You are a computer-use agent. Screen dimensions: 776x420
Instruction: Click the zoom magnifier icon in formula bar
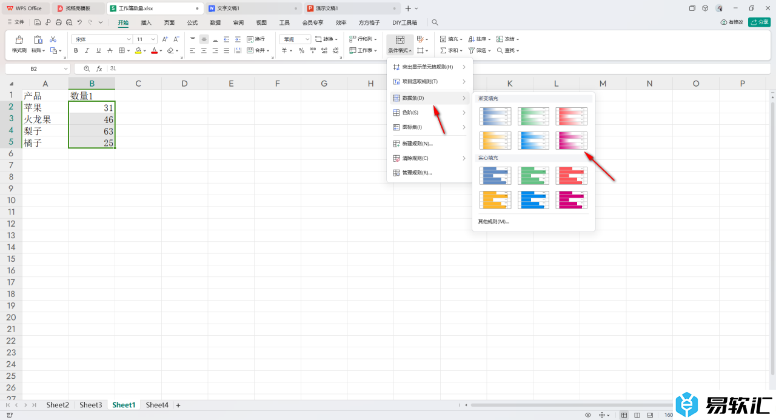pyautogui.click(x=87, y=68)
